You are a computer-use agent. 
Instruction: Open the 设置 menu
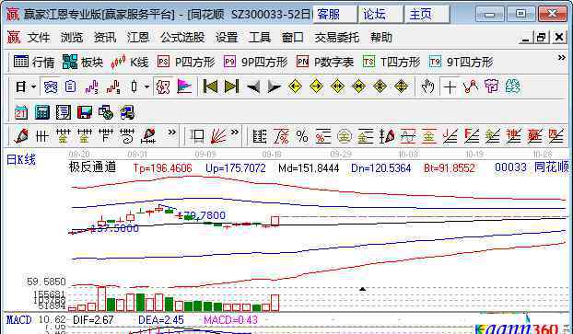pyautogui.click(x=227, y=37)
